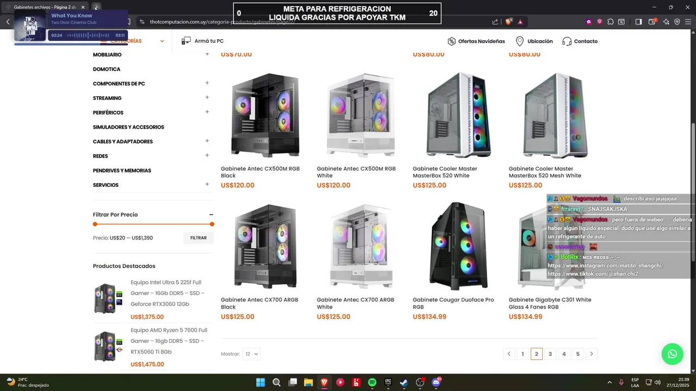Open Steam from the taskbar
The height and width of the screenshot is (391, 696).
click(x=404, y=382)
